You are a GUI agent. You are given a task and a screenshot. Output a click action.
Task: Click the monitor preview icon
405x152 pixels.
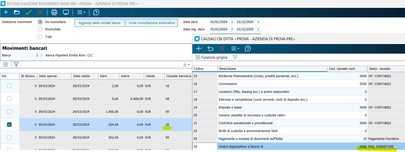coord(66,12)
